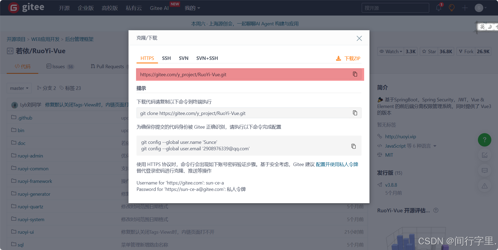Open the ruoyi-framework folder
498x250 pixels.
[x=35, y=181]
